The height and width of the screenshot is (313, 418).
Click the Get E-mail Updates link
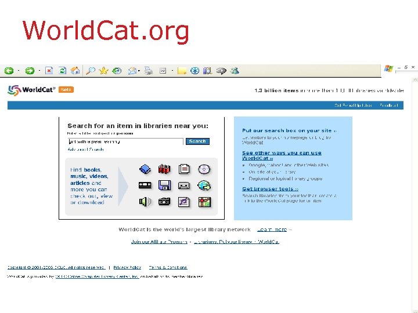click(353, 105)
